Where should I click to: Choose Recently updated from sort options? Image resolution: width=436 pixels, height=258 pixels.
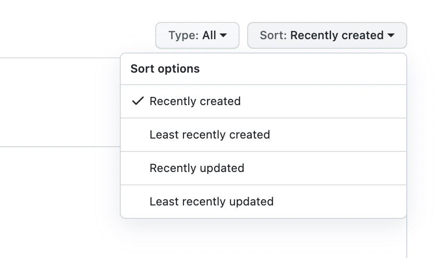[x=196, y=168]
